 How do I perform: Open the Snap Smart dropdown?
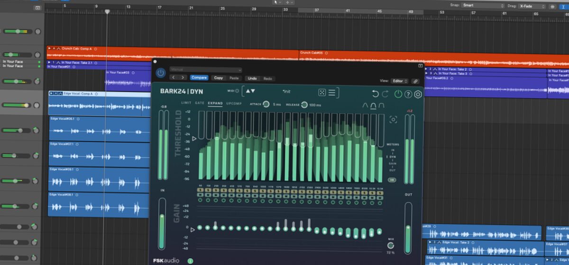(x=483, y=5)
